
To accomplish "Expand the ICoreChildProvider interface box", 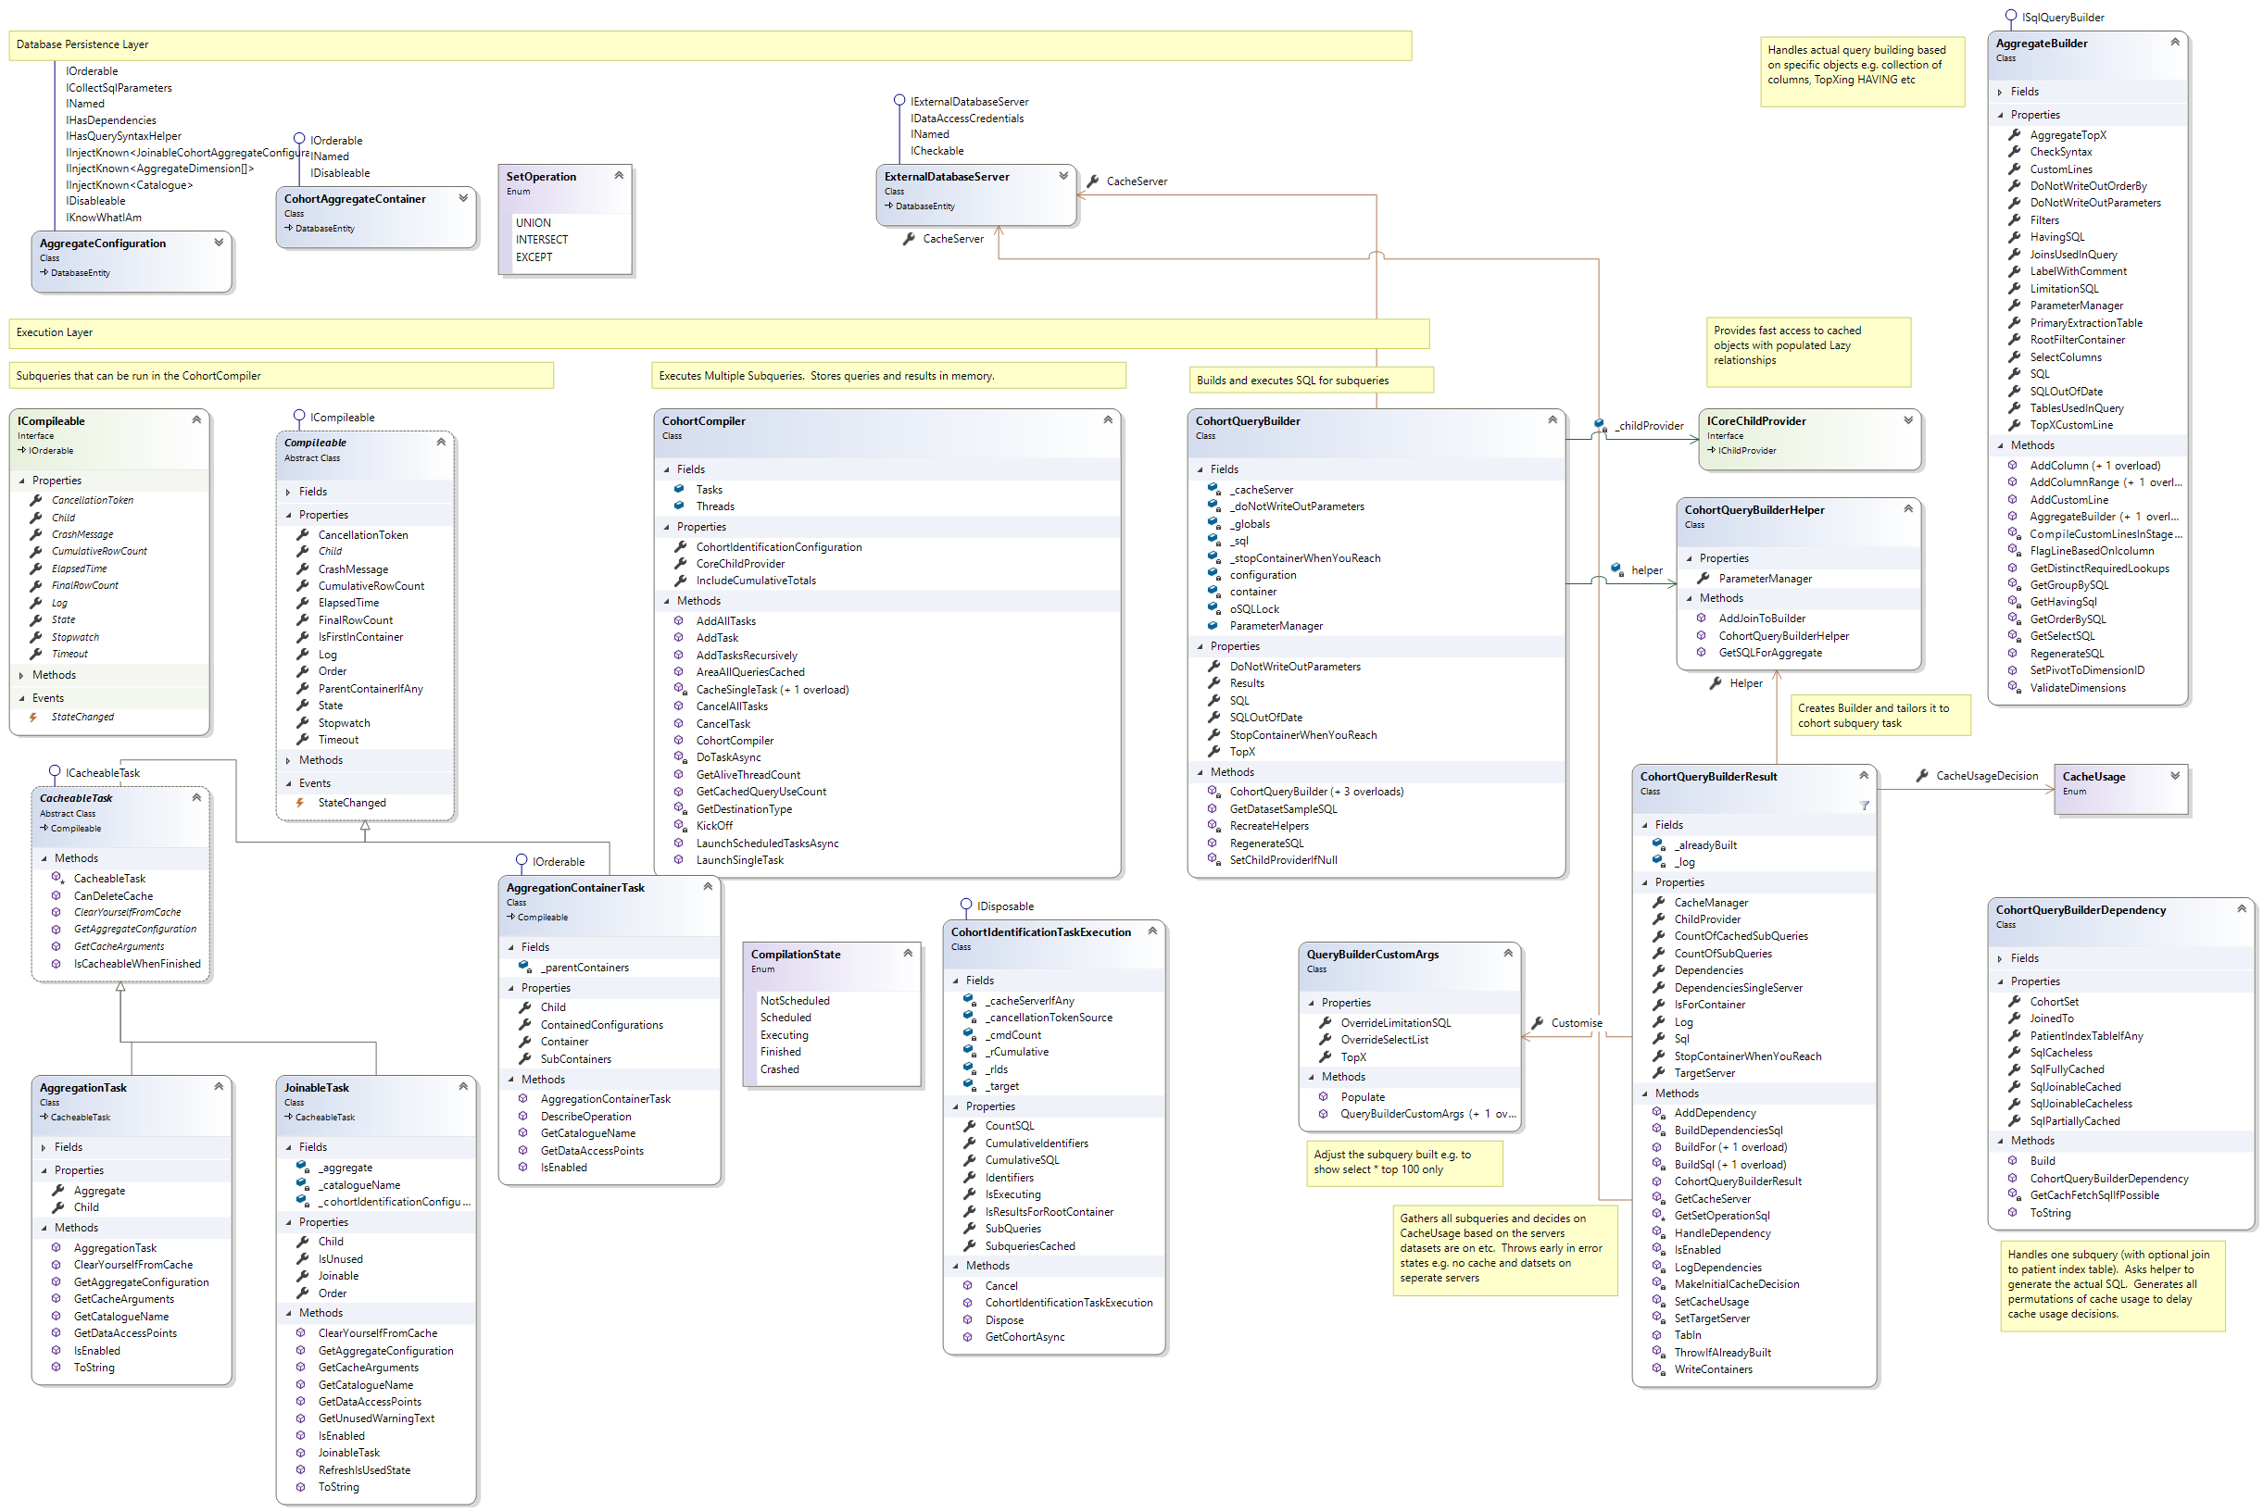I will click(x=1908, y=419).
